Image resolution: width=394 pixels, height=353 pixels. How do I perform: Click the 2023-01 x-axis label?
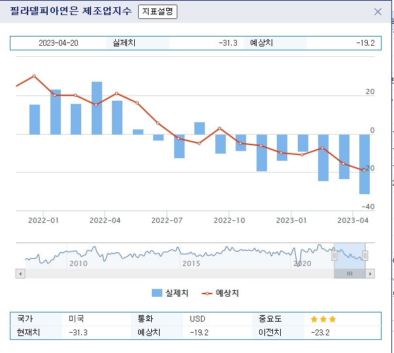[x=291, y=220]
